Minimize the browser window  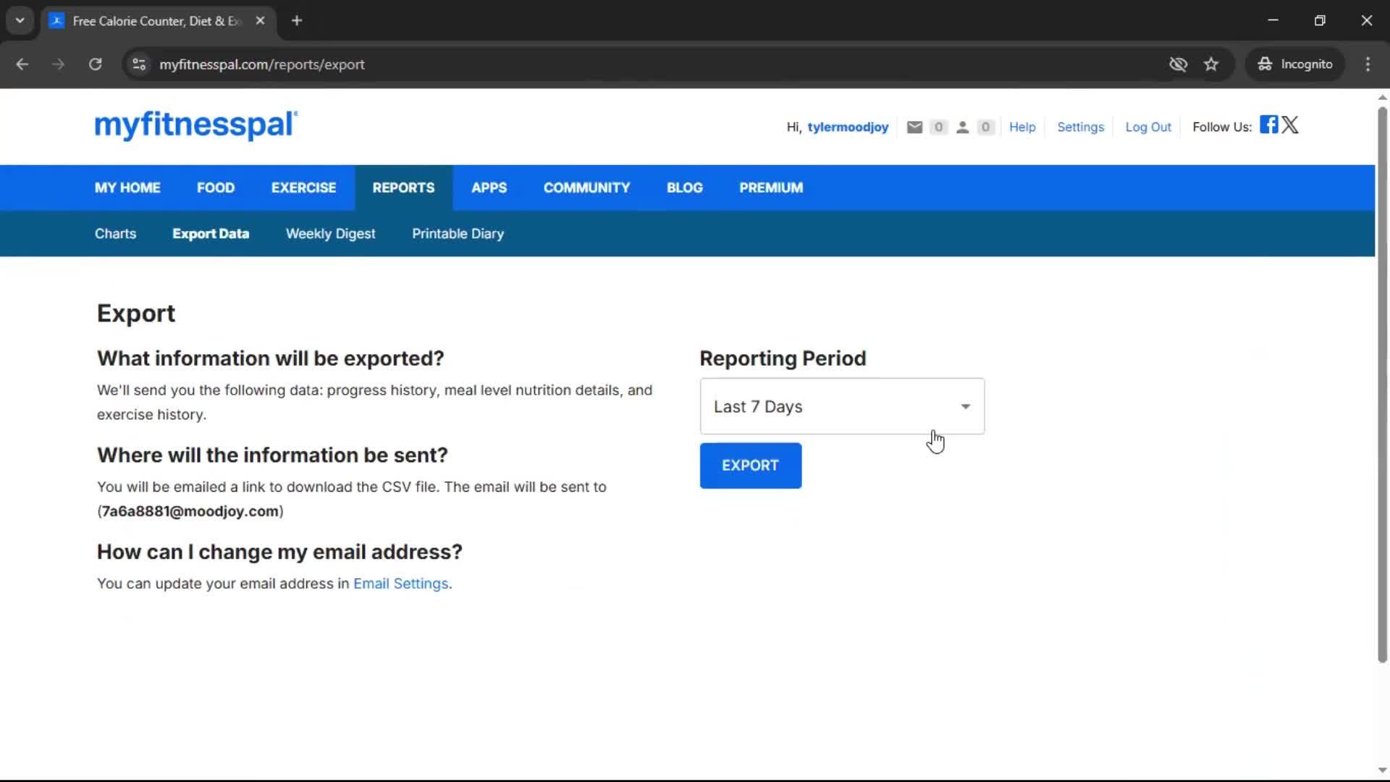click(x=1273, y=21)
